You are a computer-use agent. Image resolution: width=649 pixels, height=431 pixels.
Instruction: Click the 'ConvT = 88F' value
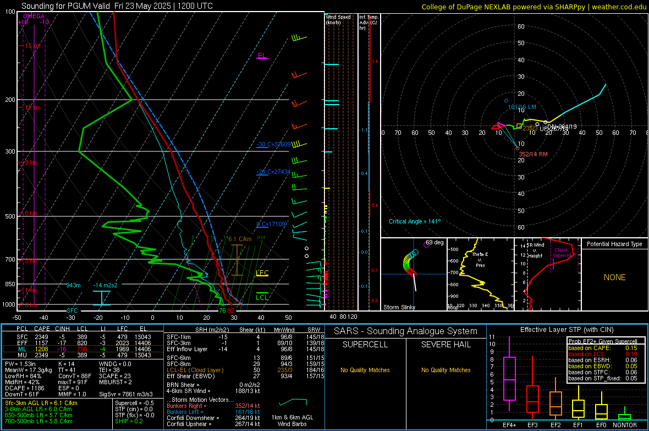[x=75, y=377]
